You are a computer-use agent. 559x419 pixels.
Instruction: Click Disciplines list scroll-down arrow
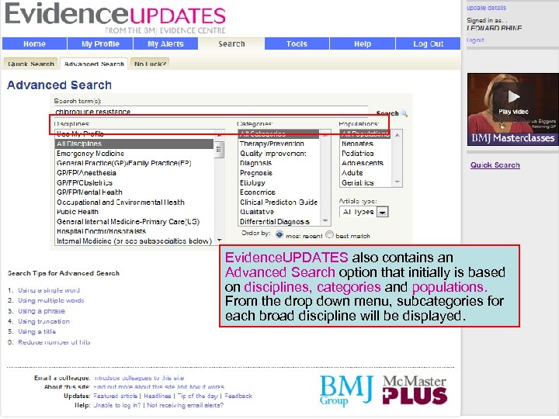pos(220,241)
